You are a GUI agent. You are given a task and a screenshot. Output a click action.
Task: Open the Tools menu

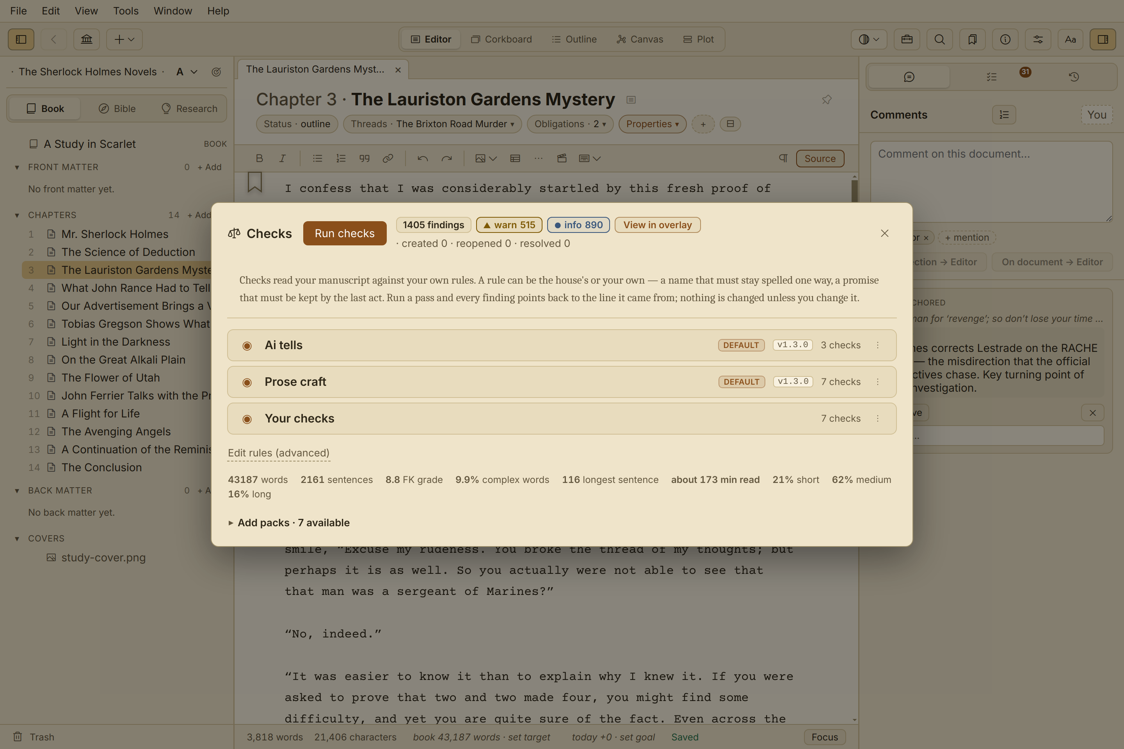pyautogui.click(x=126, y=11)
